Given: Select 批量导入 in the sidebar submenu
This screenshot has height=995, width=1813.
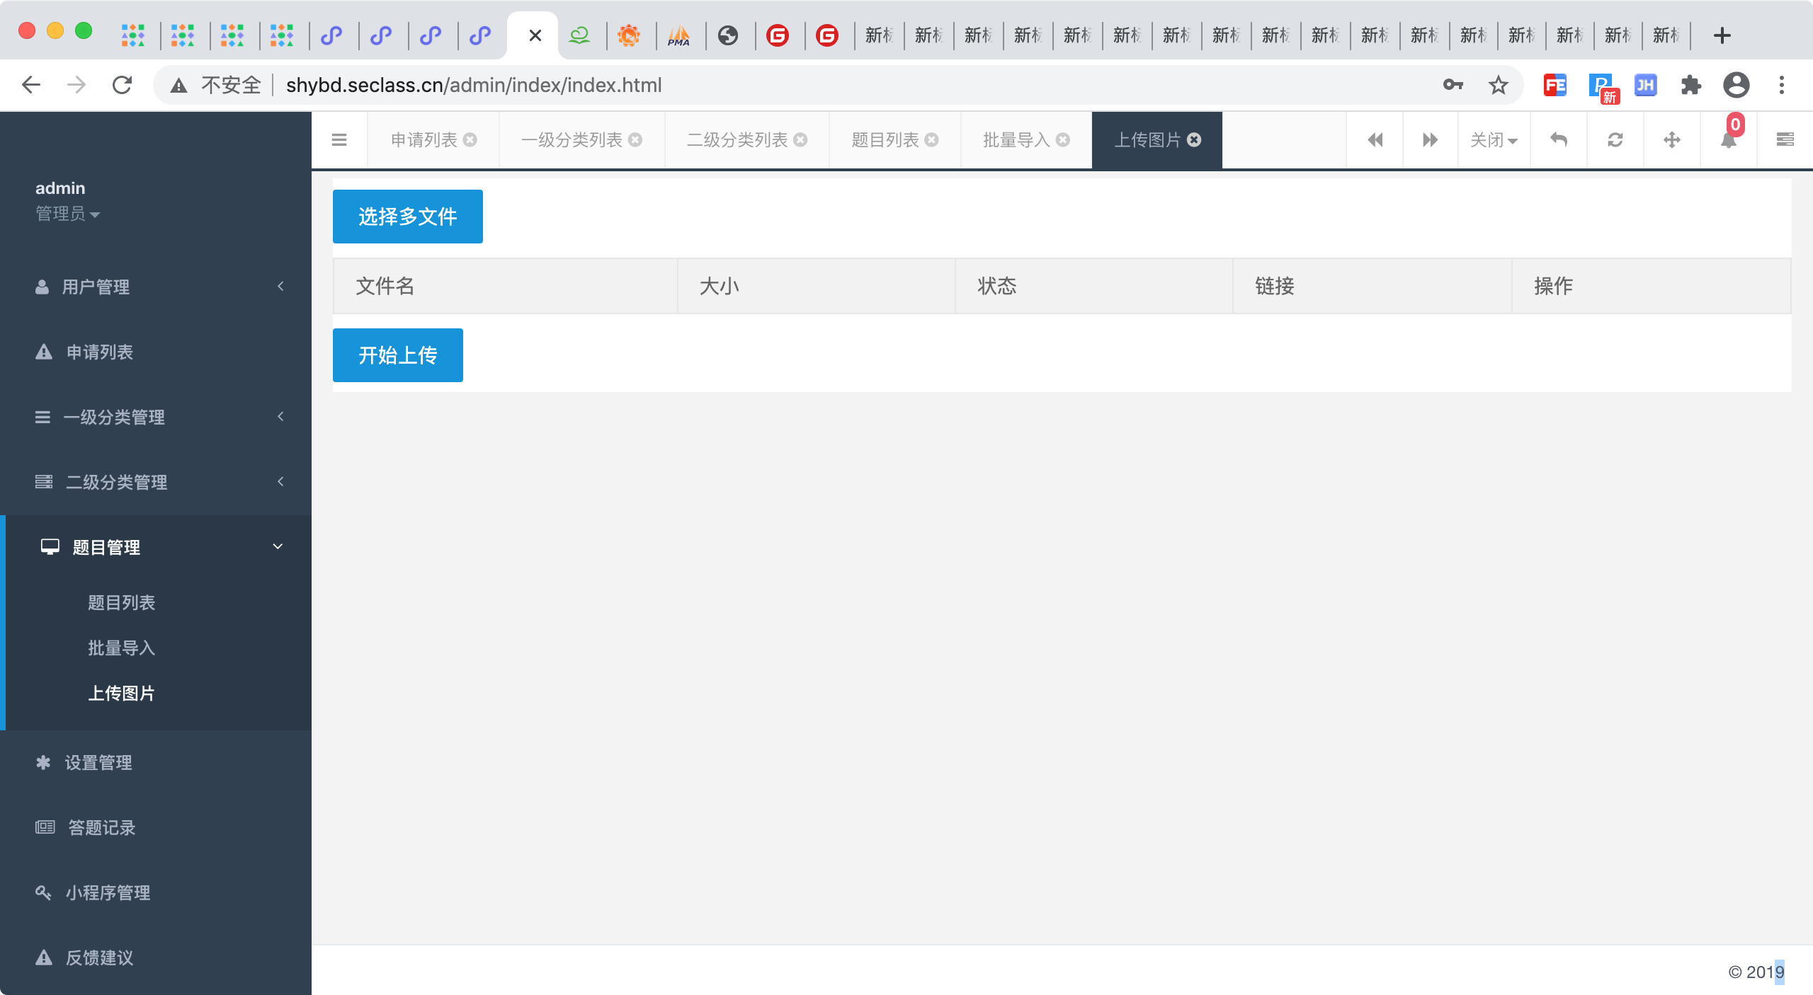Looking at the screenshot, I should coord(121,648).
